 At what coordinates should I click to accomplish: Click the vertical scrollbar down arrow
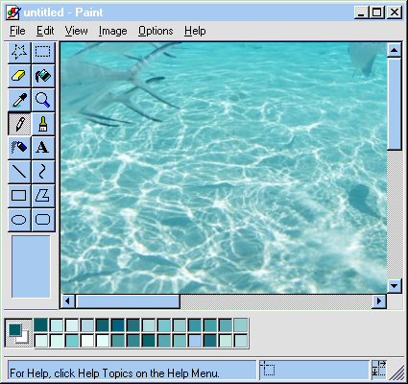pyautogui.click(x=395, y=286)
